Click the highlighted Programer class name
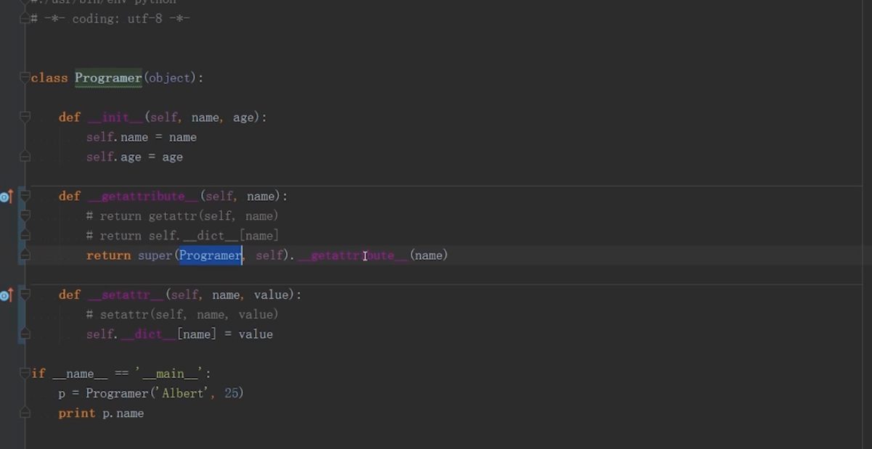This screenshot has width=872, height=449. click(x=108, y=78)
